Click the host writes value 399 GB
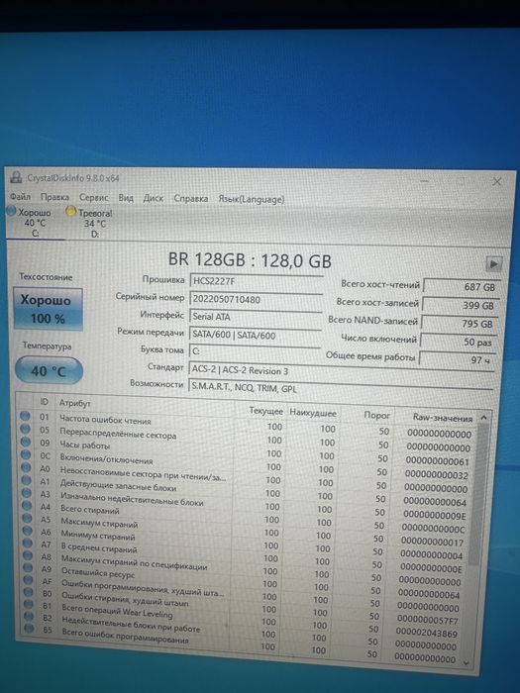This screenshot has width=520, height=693. pos(461,305)
